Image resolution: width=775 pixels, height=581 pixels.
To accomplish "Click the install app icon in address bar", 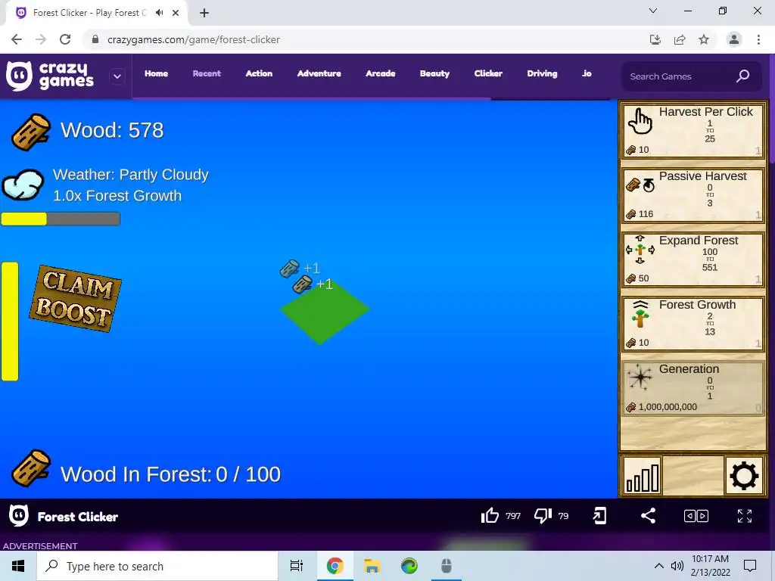I will (655, 39).
